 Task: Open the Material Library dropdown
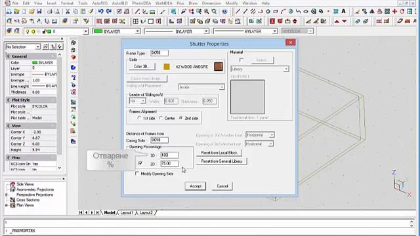pyautogui.click(x=286, y=69)
